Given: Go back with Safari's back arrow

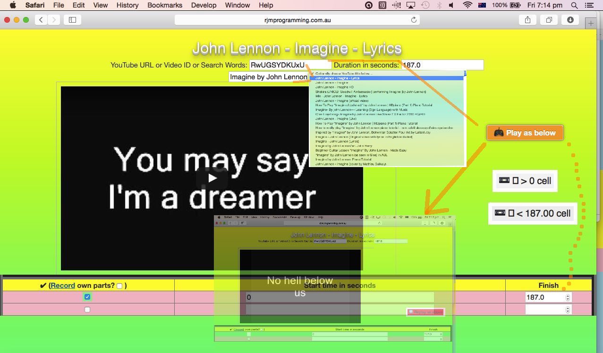Looking at the screenshot, I should point(42,20).
